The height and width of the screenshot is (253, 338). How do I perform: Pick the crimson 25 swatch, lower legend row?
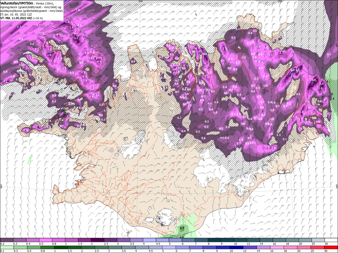click(x=317, y=247)
